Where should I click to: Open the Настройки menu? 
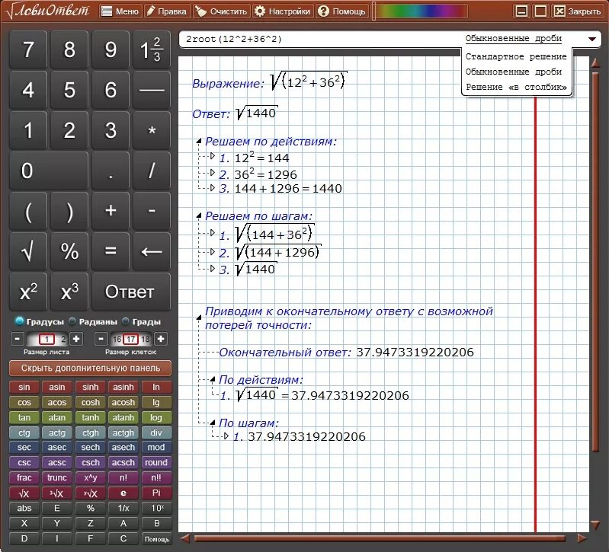coord(283,11)
